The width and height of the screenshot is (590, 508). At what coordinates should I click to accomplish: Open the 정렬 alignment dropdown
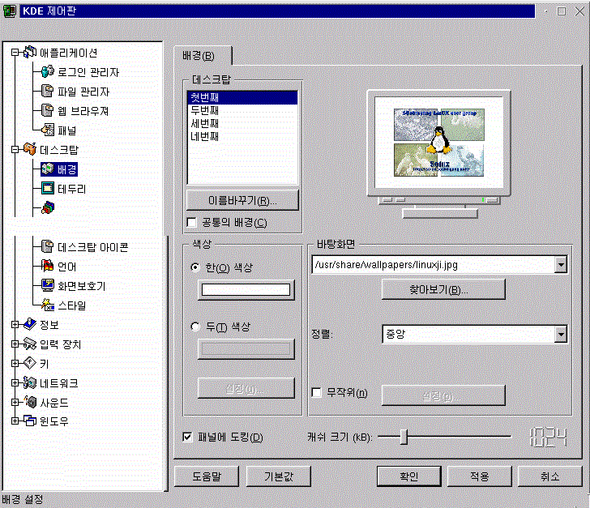tap(561, 334)
